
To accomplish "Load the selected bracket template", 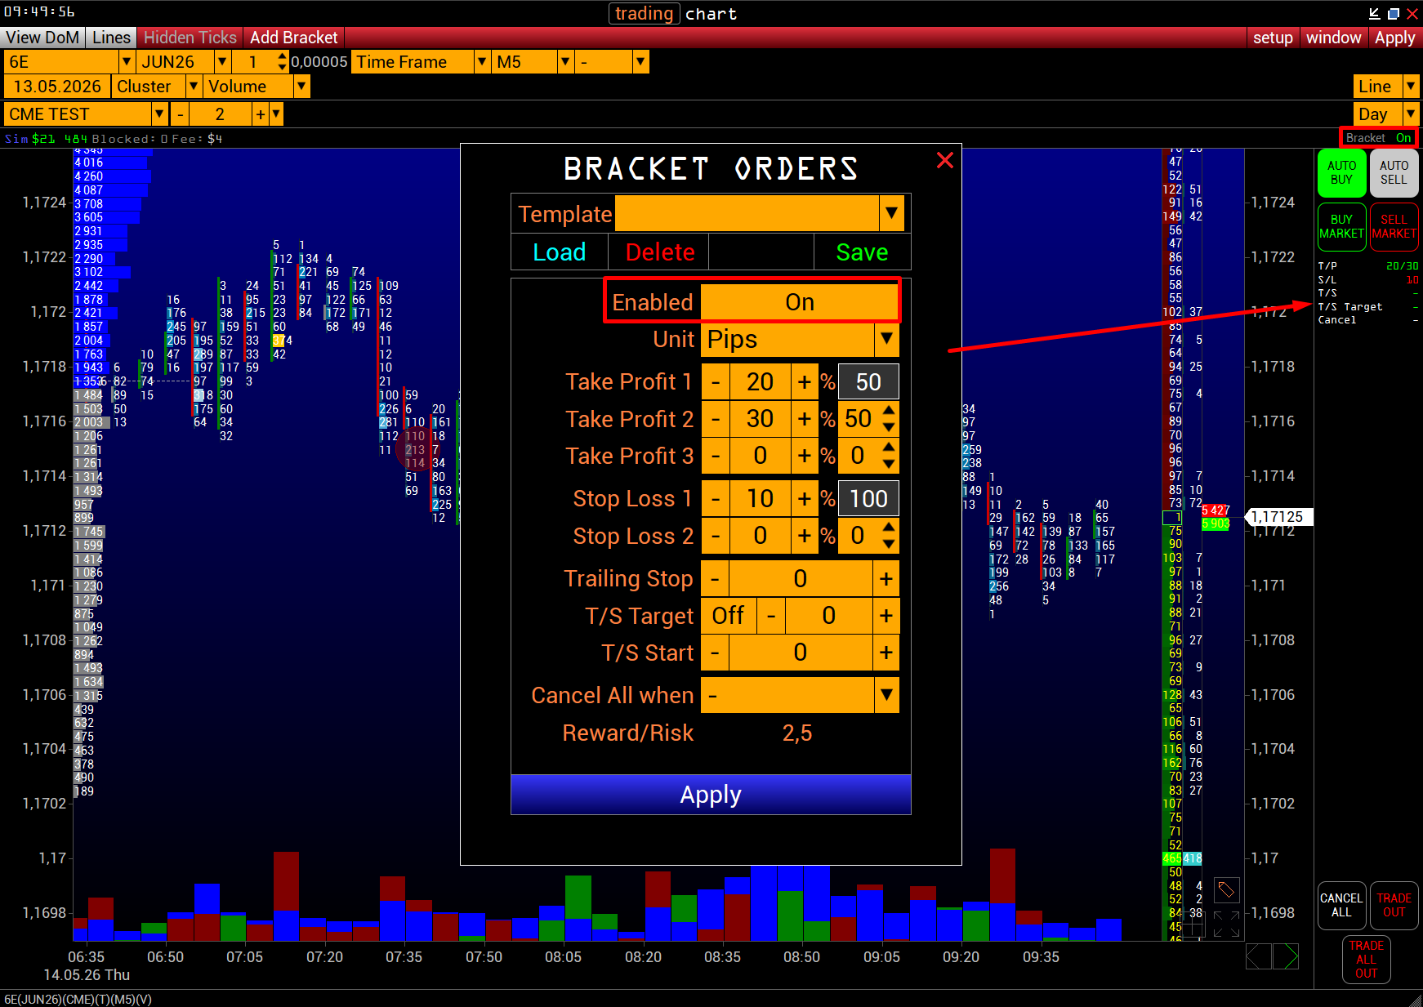I will [x=560, y=252].
